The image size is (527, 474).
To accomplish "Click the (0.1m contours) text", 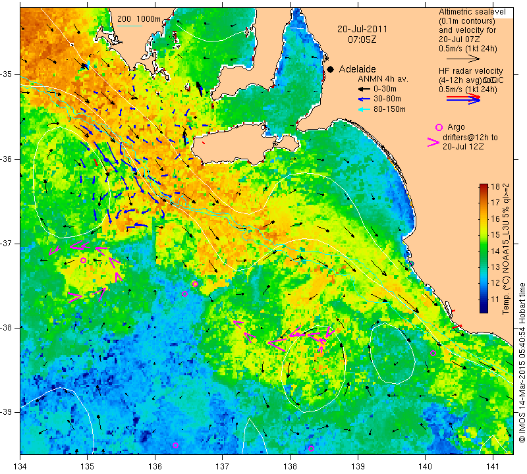I will pyautogui.click(x=467, y=21).
